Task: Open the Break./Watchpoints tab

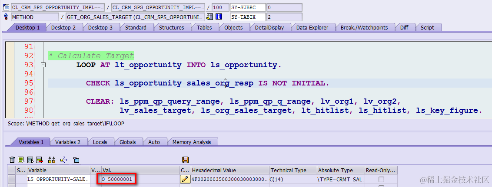Action: click(x=364, y=28)
